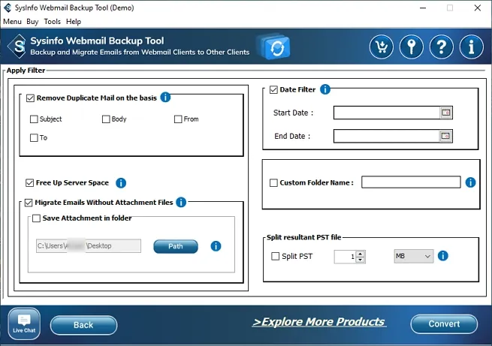This screenshot has width=492, height=346.
Task: Click the Back button
Action: pos(83,325)
